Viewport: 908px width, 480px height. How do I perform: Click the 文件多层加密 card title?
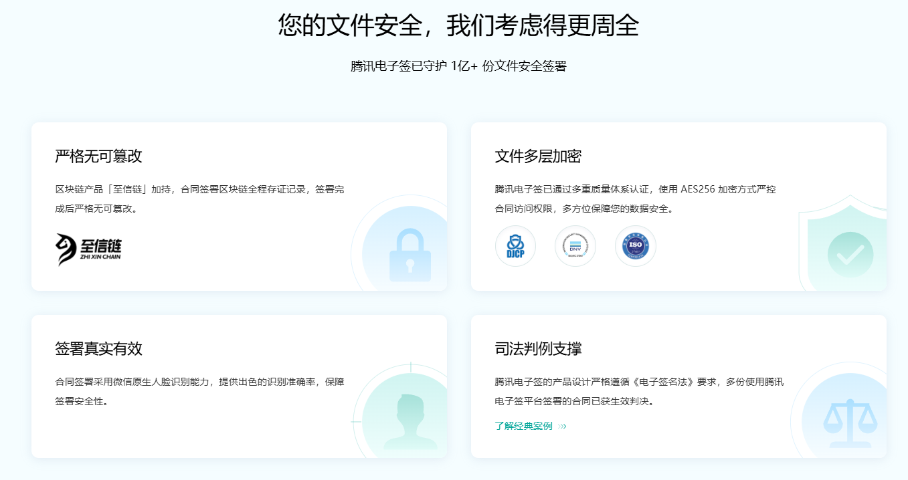pos(538,156)
